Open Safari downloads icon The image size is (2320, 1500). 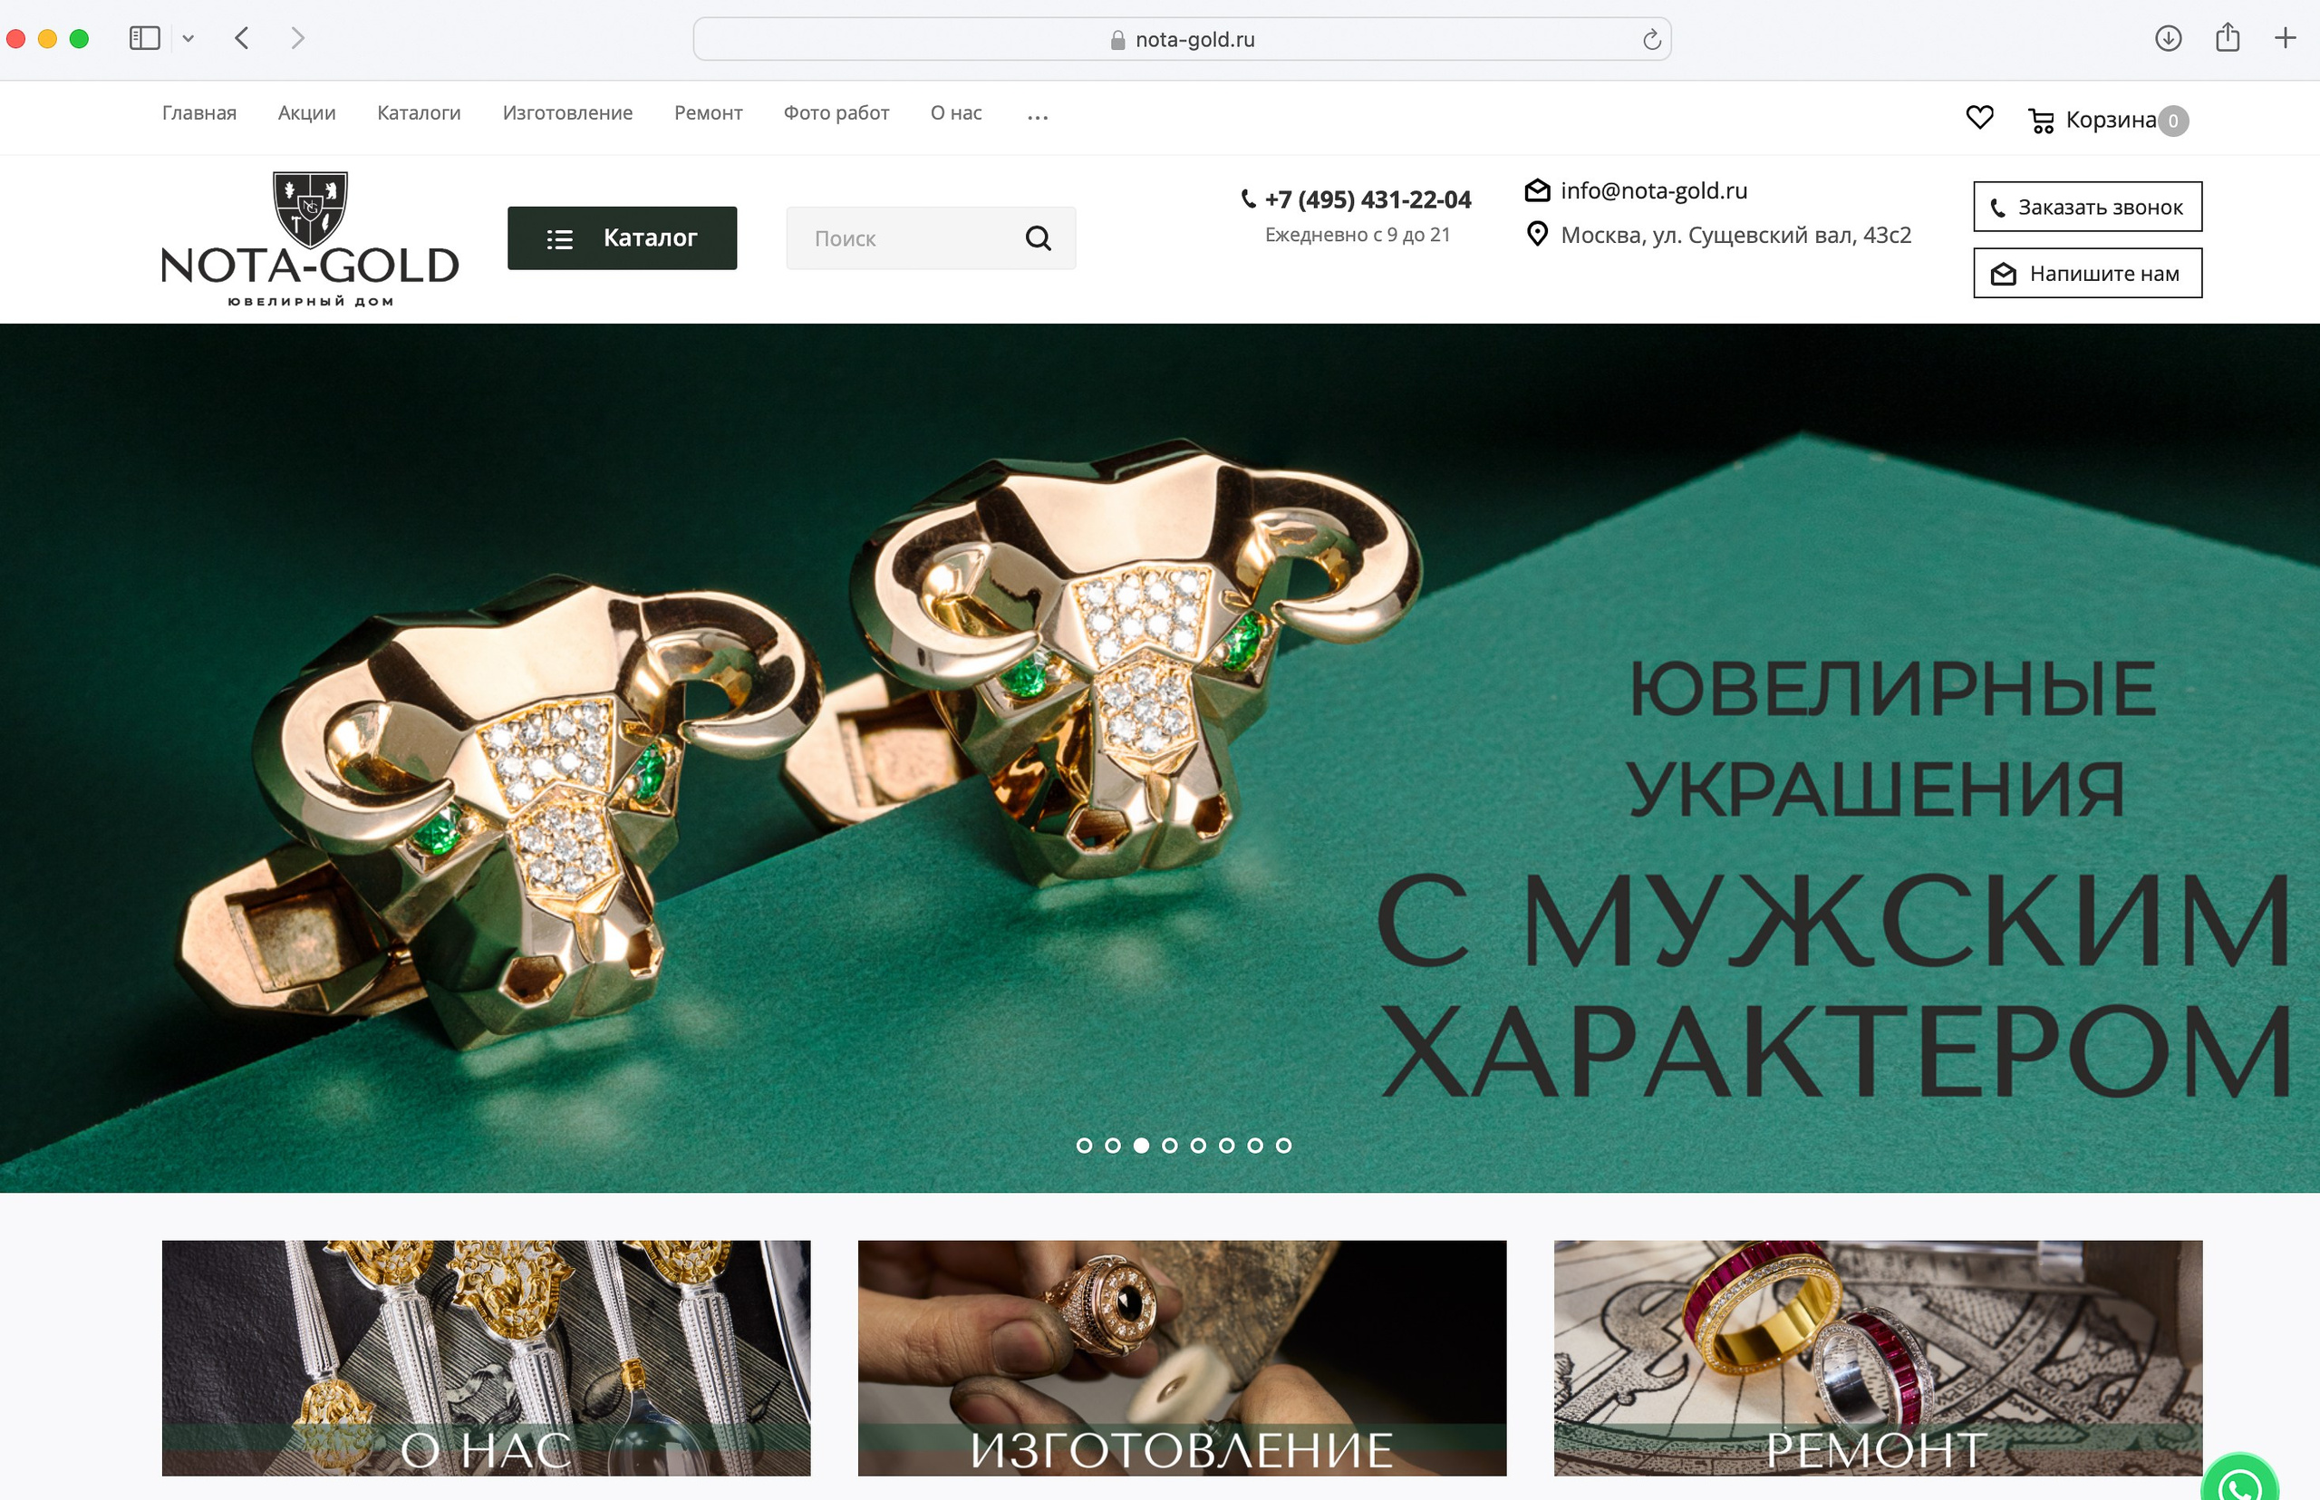[2167, 38]
